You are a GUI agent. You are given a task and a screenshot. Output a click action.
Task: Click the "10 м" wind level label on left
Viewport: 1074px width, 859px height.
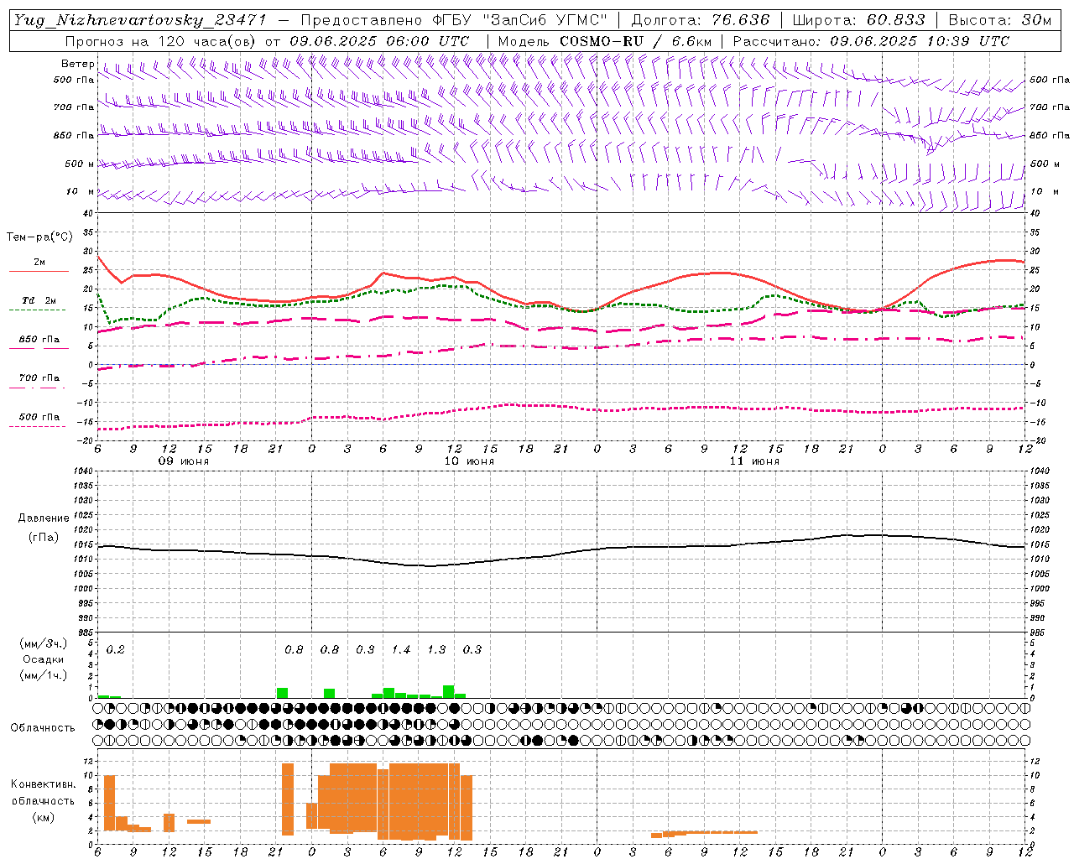click(x=81, y=192)
